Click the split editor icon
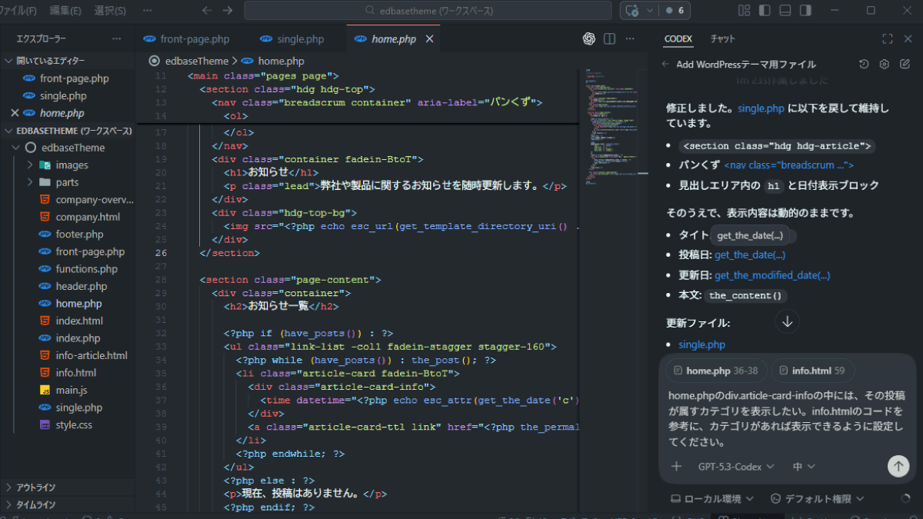This screenshot has width=923, height=519. pyautogui.click(x=609, y=39)
